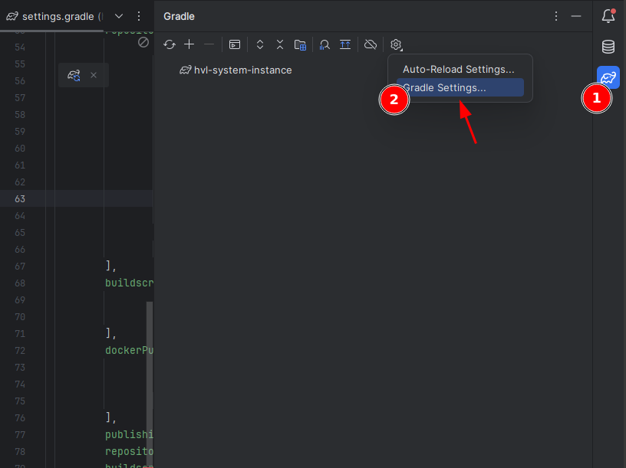Select hvl-system-instance project in Gradle tree
The width and height of the screenshot is (626, 468).
tap(242, 70)
